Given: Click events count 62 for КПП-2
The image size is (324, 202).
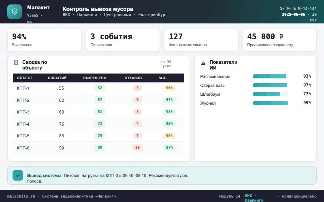Looking at the screenshot, I should (62, 100).
